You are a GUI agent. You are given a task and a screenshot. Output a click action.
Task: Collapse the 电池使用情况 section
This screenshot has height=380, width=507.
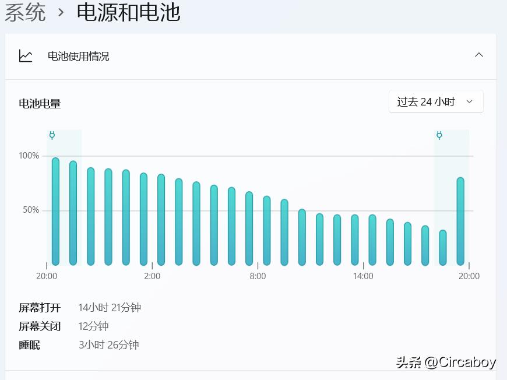479,54
